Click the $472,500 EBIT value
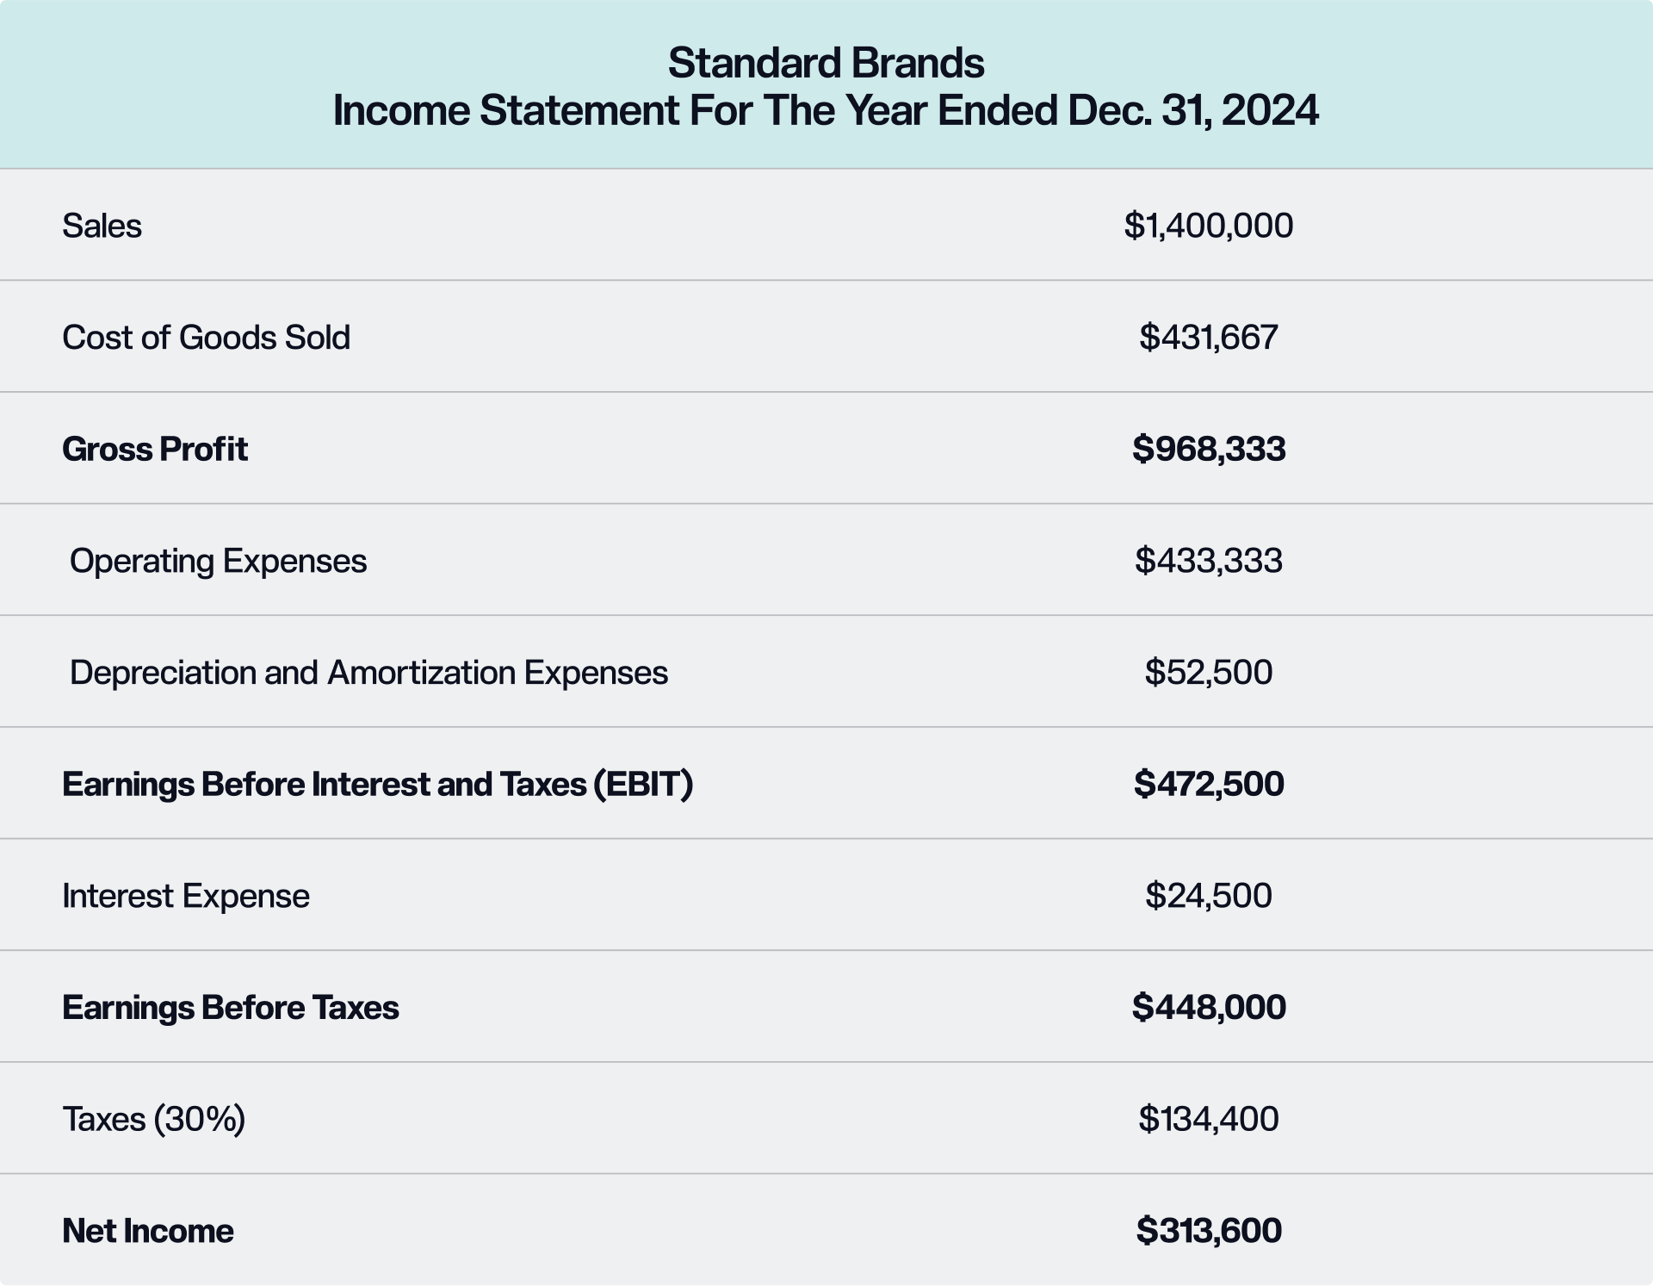Screen dimensions: 1653x1286 [x=1208, y=785]
